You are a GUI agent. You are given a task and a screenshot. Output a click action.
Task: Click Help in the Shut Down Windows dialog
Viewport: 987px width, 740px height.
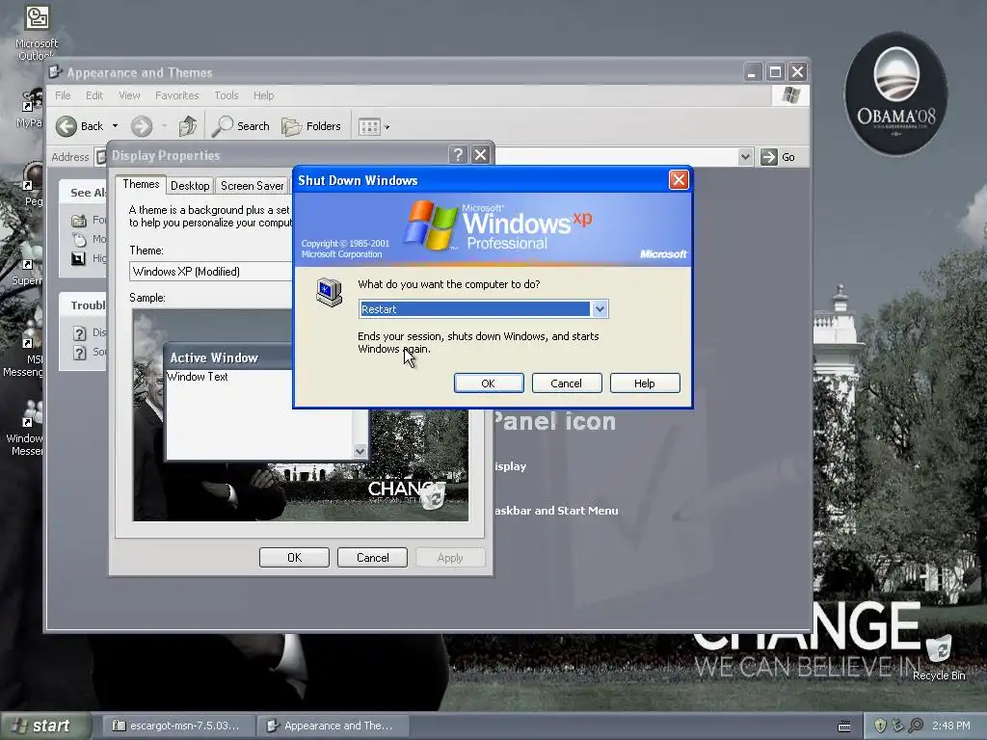(645, 383)
